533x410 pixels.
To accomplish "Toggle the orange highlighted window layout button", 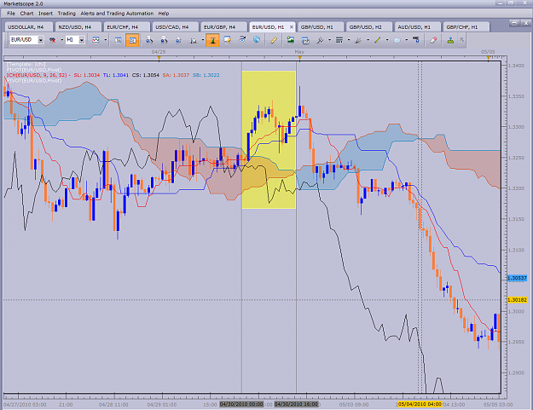I will click(132, 40).
